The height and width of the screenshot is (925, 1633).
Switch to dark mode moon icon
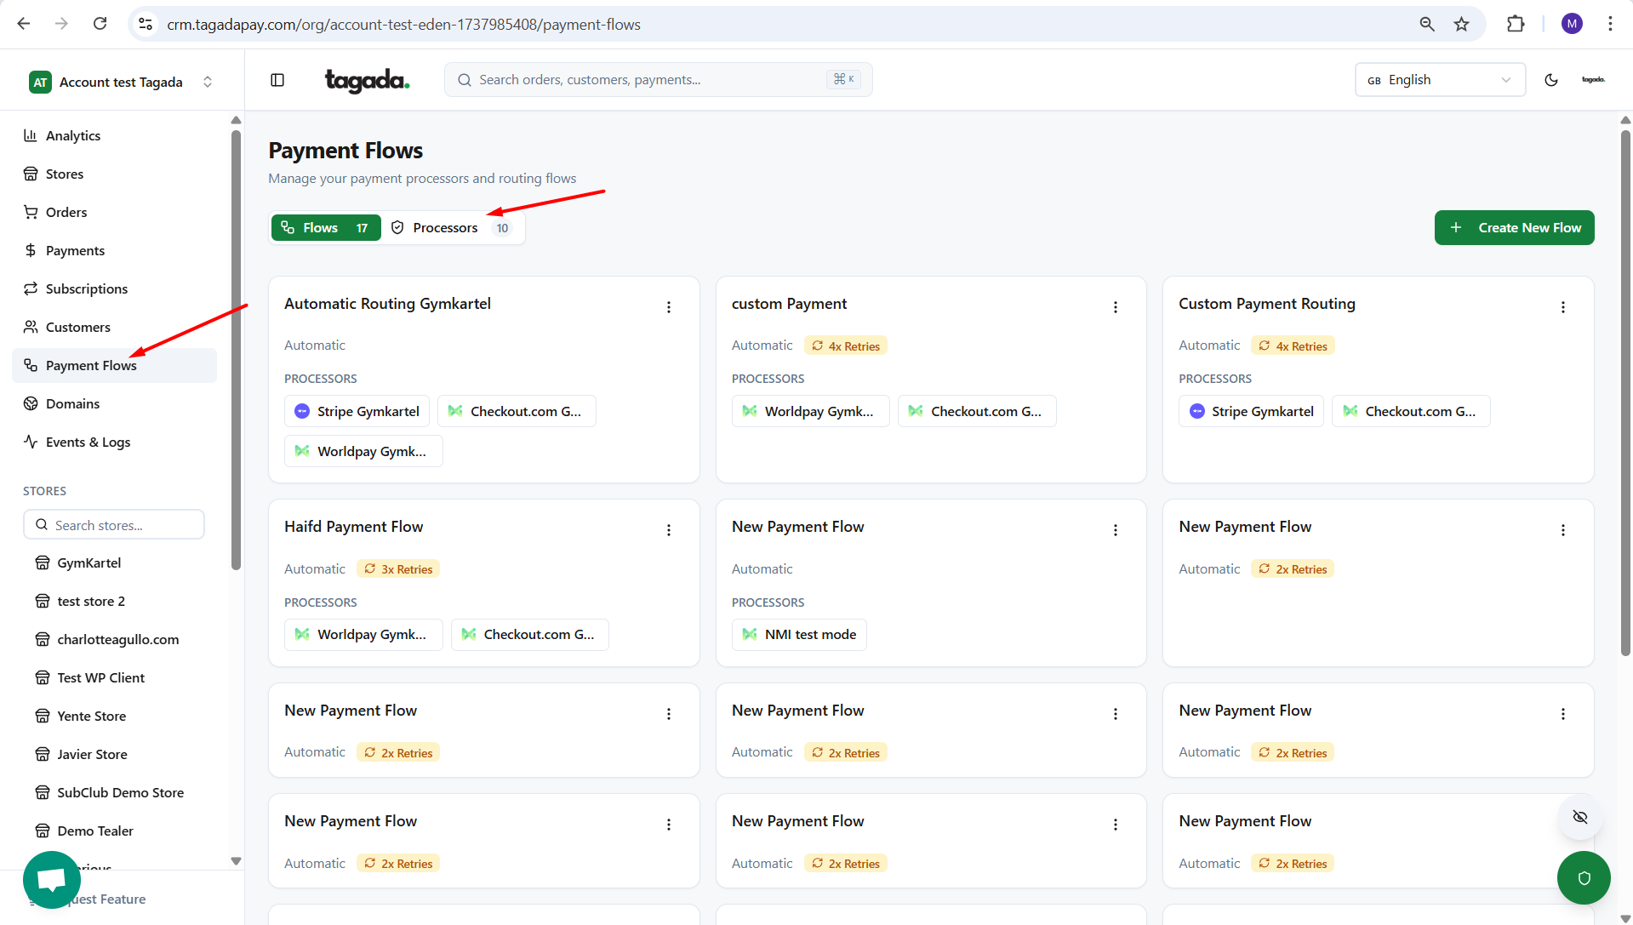click(x=1551, y=80)
